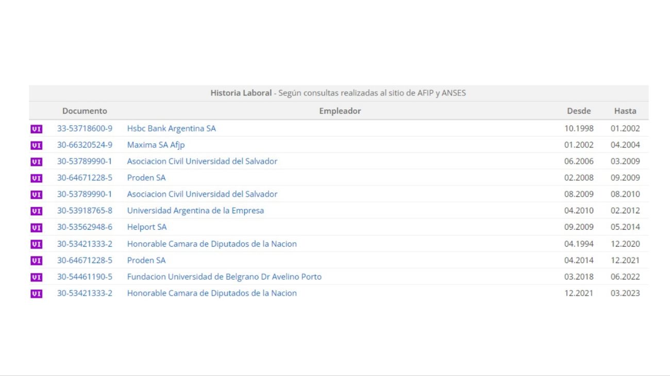Viewport: 670px width, 376px height.
Task: Click UI icon for Camara de Diputados row ending 12.2020
Action: [x=36, y=244]
